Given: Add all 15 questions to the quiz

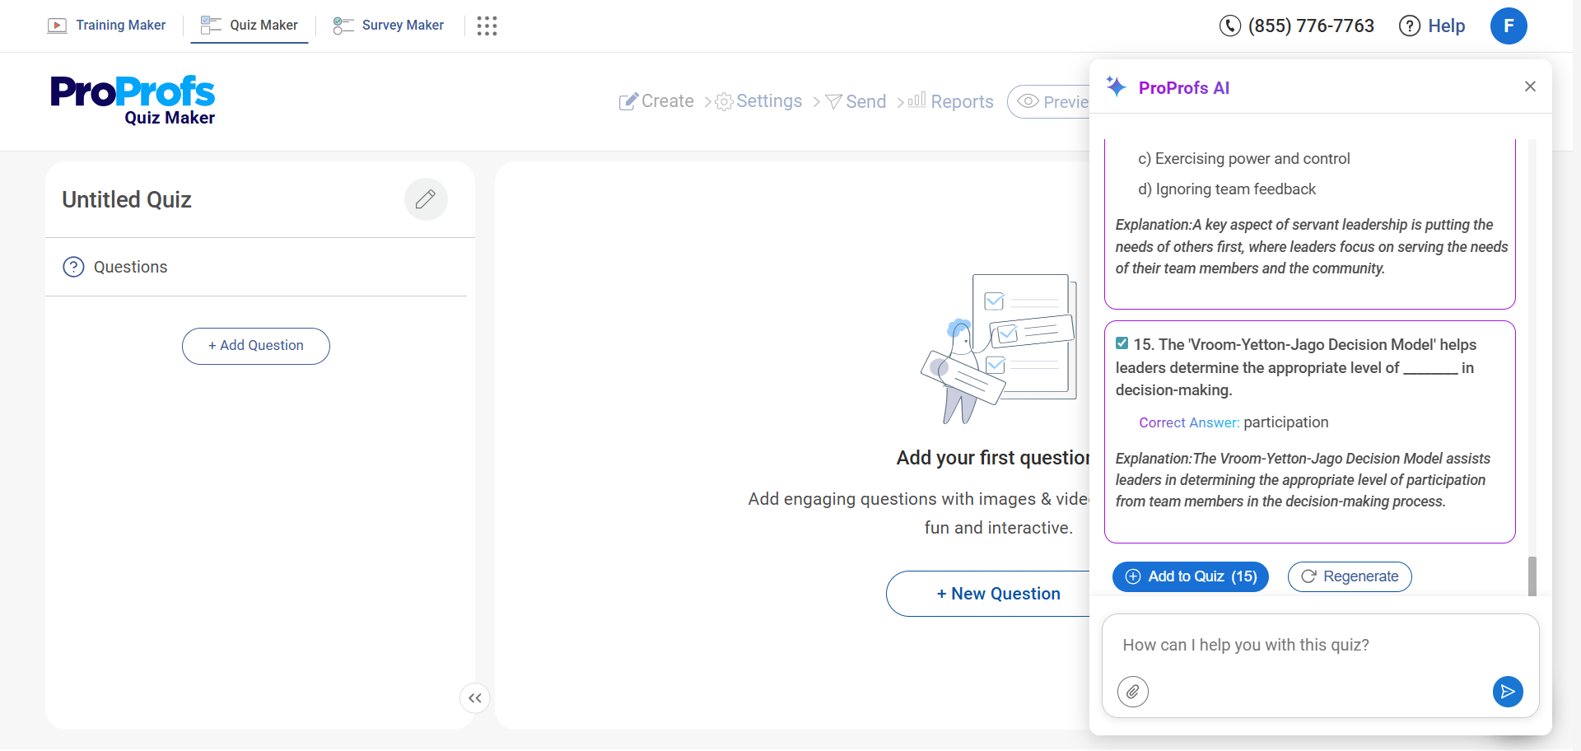Looking at the screenshot, I should [x=1190, y=576].
